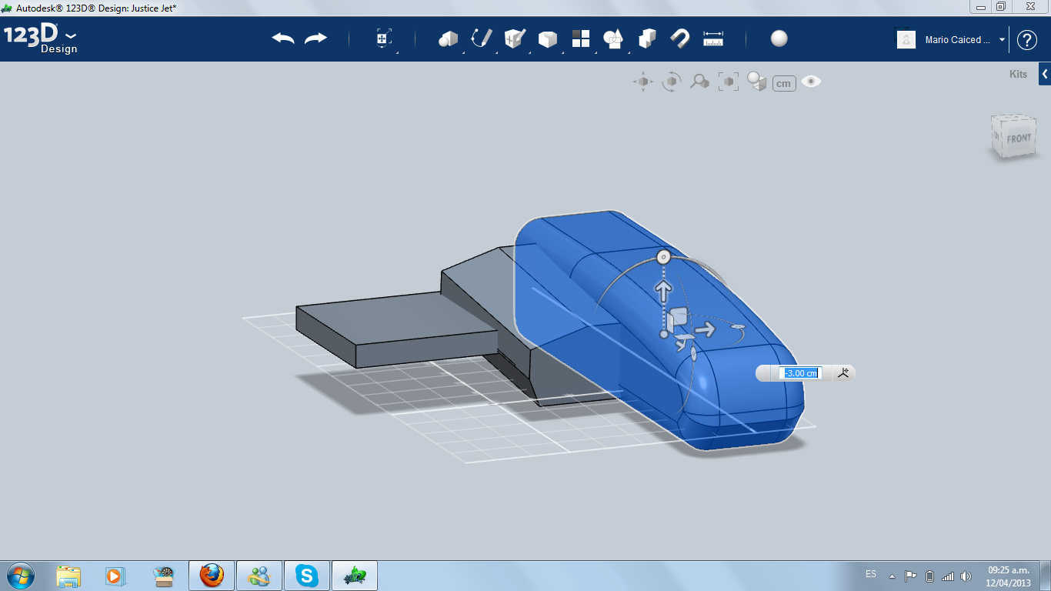1051x591 pixels.
Task: Open Windows Explorer from the taskbar
Action: click(68, 576)
